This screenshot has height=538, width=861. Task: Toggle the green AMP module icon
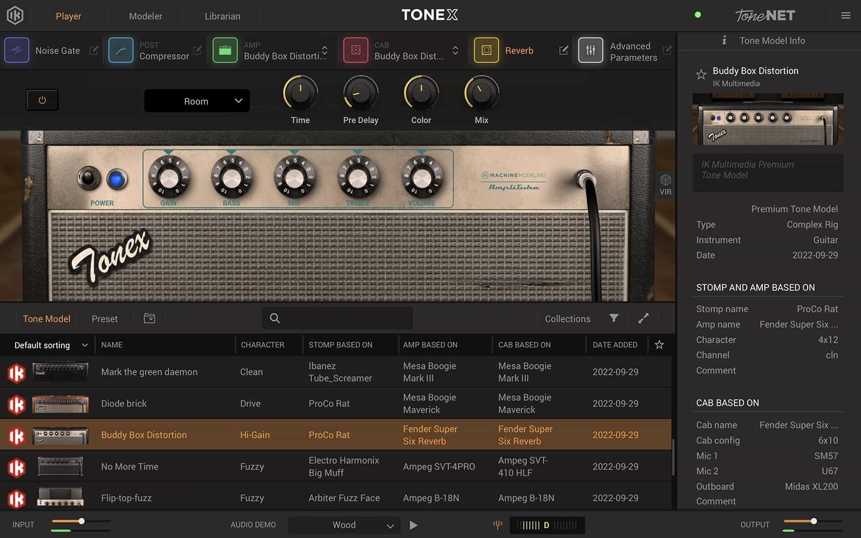tap(225, 50)
